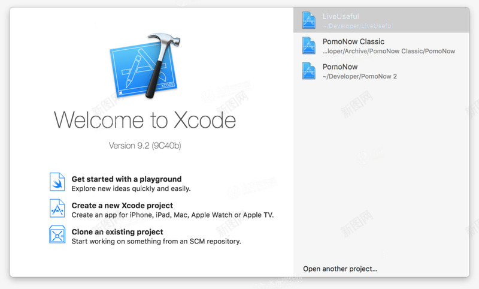Open another project link
Image resolution: width=479 pixels, height=289 pixels.
coord(340,269)
